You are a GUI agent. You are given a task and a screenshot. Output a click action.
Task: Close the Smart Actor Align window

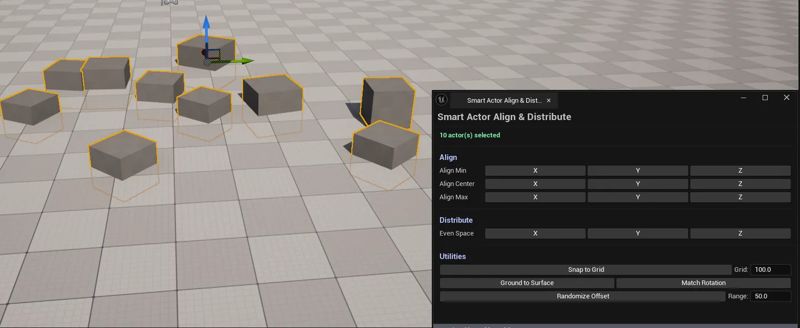tap(786, 98)
